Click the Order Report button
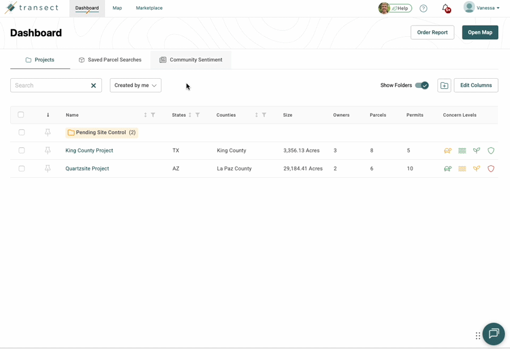This screenshot has width=510, height=349. tap(432, 32)
